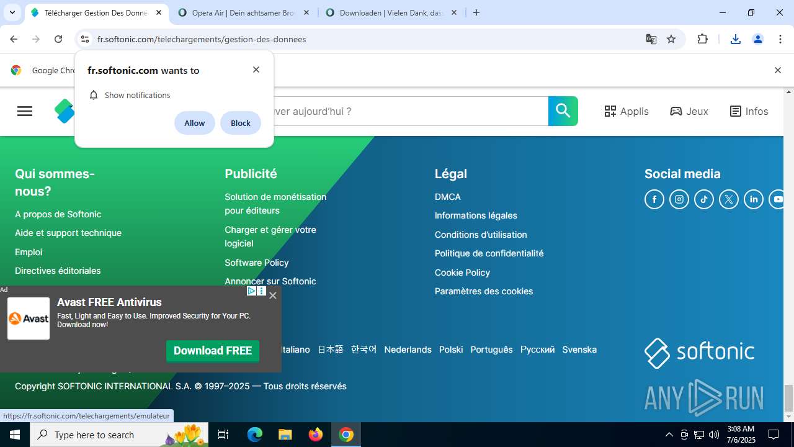794x447 pixels.
Task: Translate this page icon
Action: pos(651,39)
